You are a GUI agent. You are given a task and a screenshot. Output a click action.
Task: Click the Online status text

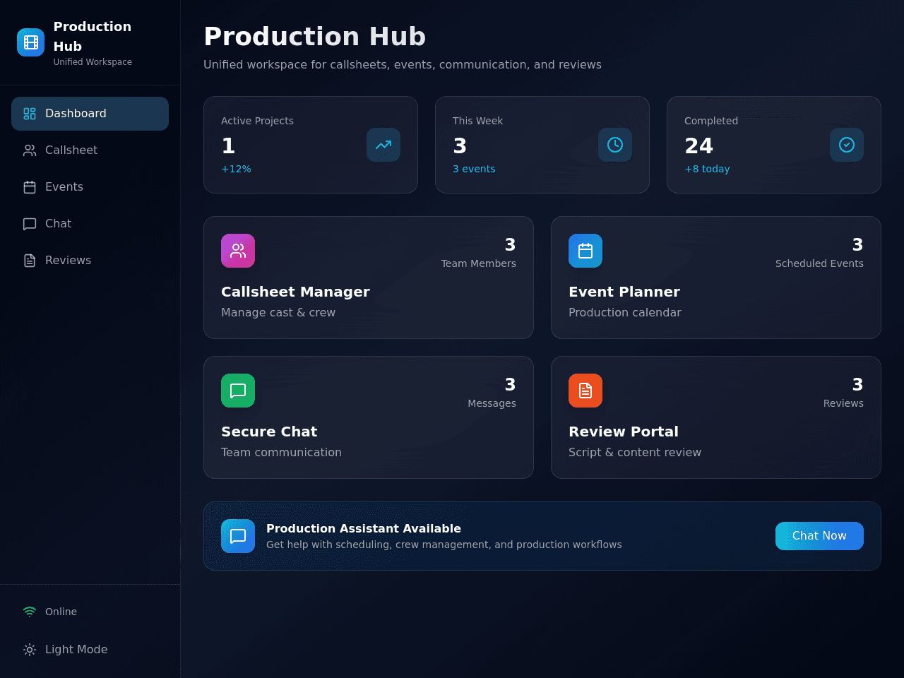point(61,612)
